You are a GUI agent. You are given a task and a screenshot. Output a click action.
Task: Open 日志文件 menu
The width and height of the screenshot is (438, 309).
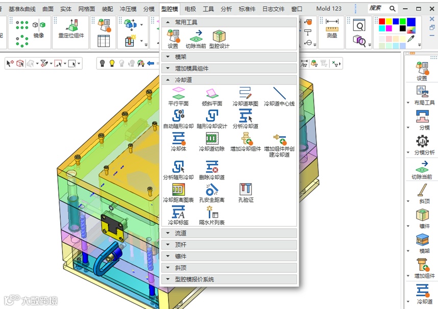(273, 9)
